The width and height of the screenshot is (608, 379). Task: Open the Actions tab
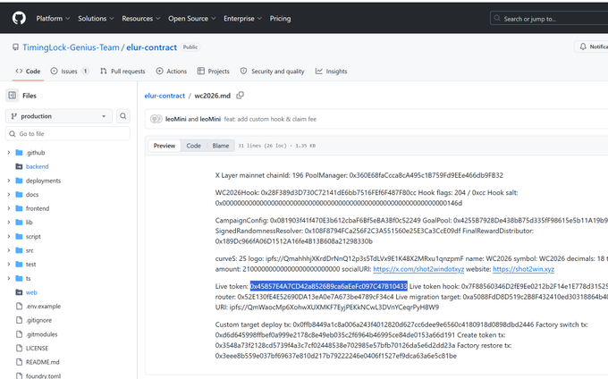coord(172,72)
